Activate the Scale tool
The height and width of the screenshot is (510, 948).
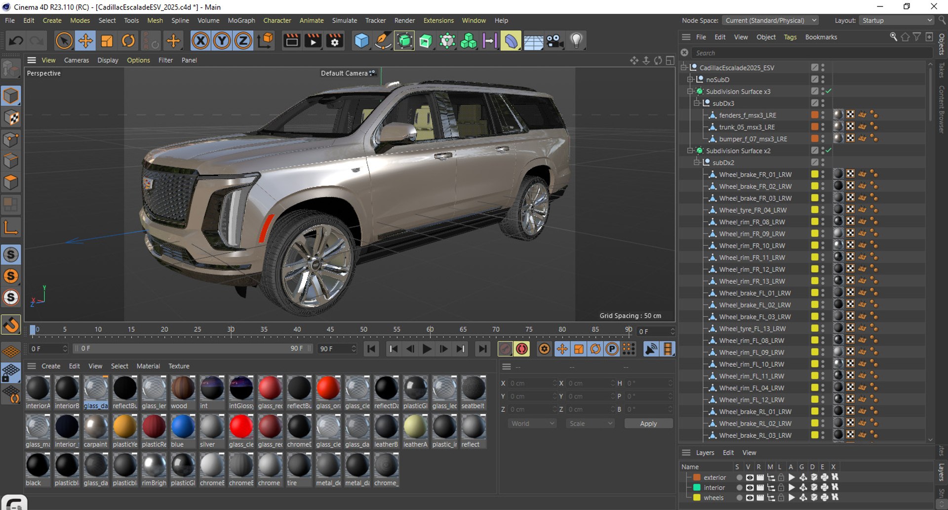[107, 41]
